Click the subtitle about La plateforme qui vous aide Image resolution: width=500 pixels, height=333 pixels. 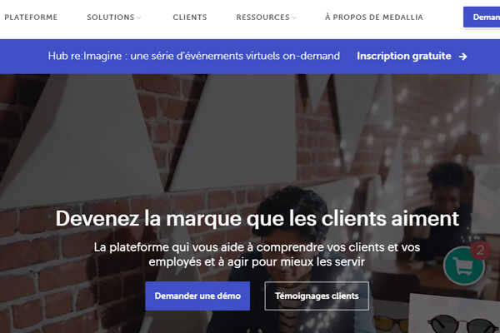coord(257,254)
